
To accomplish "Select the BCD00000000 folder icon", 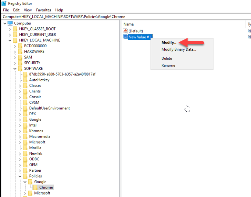I will point(20,46).
